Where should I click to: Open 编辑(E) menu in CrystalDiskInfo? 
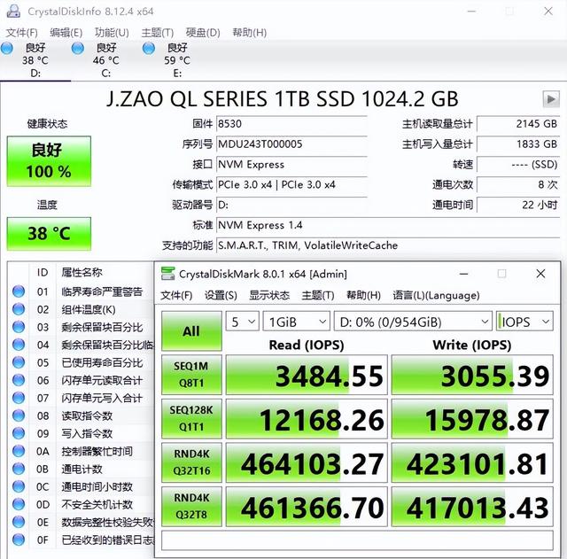coord(66,33)
